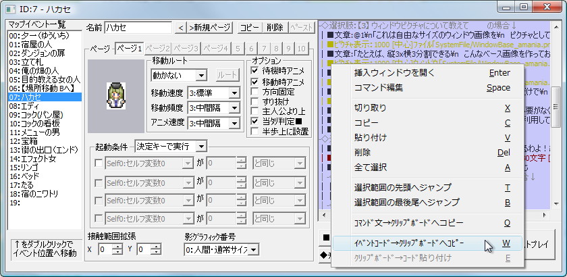Select event 13:街の出口（エンド）
Screen dimensions: 567x277
point(45,150)
